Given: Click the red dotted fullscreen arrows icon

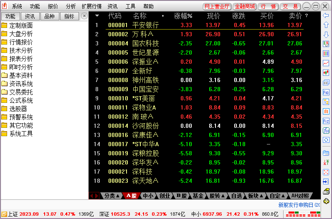Looking at the screenshot, I should coord(326,172).
